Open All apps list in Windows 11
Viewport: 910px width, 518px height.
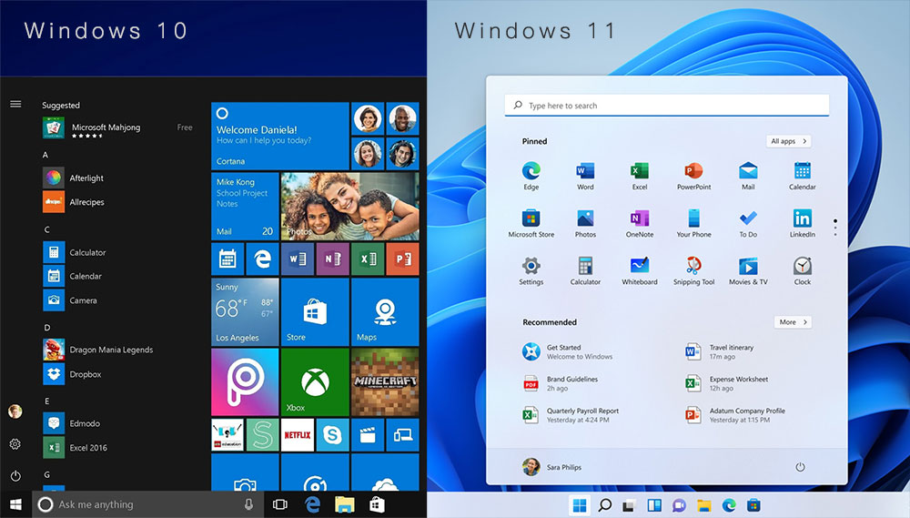788,141
